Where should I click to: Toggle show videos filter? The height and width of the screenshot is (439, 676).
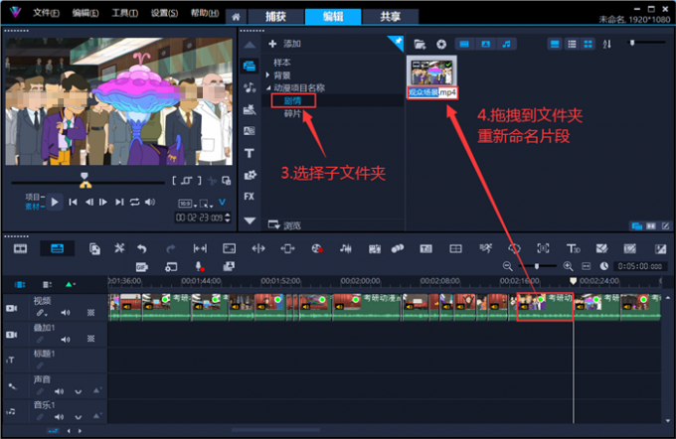464,44
